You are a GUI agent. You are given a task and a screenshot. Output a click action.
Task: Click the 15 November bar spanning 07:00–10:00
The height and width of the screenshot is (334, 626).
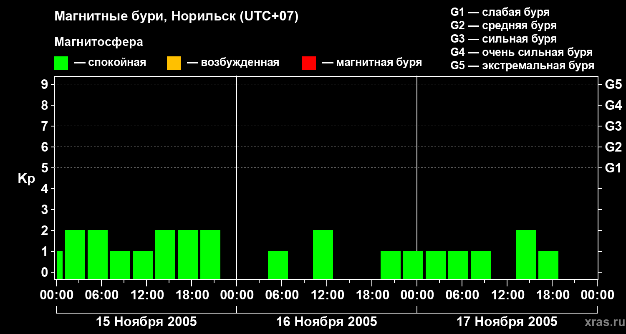120,265
